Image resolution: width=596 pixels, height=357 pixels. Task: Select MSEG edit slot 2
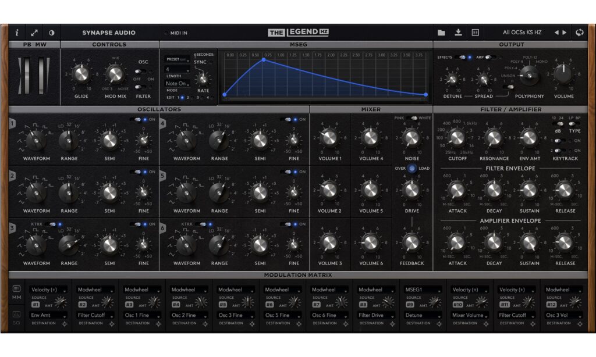point(192,98)
